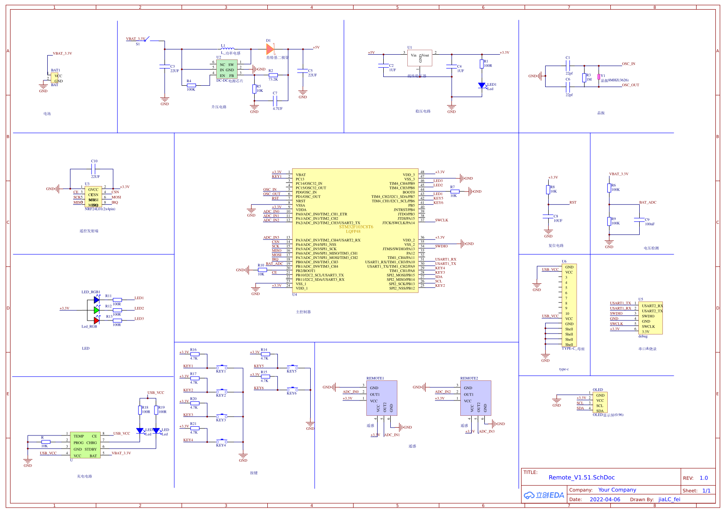Click the C7 4.7UF capacitor
The image size is (725, 512).
[x=276, y=101]
